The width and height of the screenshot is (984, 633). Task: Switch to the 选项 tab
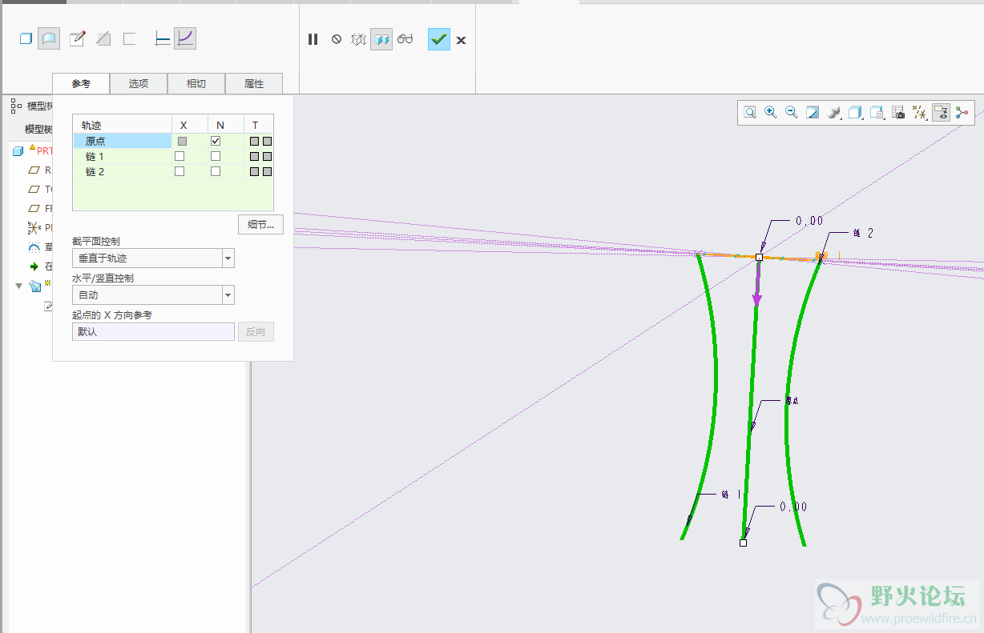(139, 84)
